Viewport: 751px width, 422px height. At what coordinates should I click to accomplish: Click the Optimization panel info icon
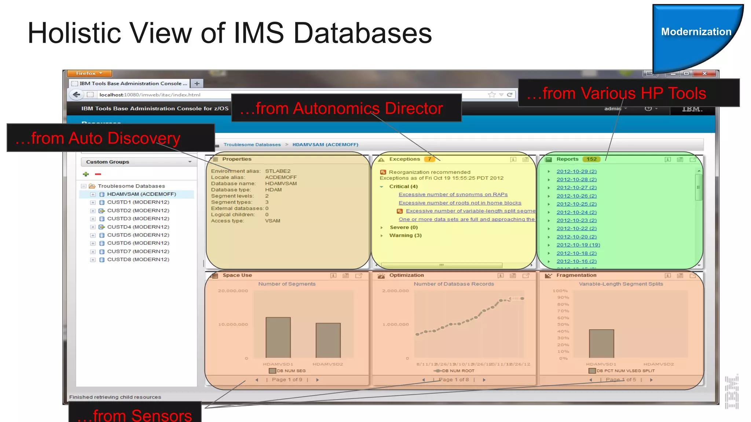pos(501,275)
